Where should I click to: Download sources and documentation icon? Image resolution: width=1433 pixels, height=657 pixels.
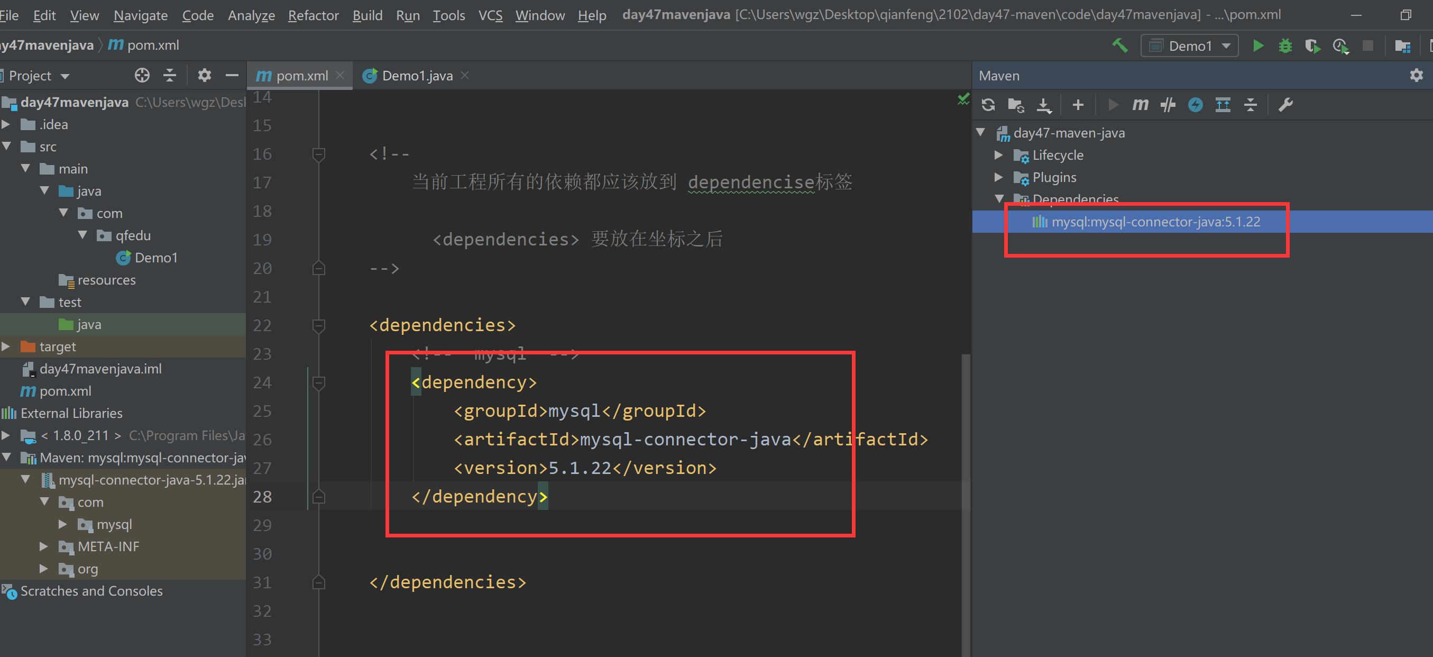(x=1044, y=105)
